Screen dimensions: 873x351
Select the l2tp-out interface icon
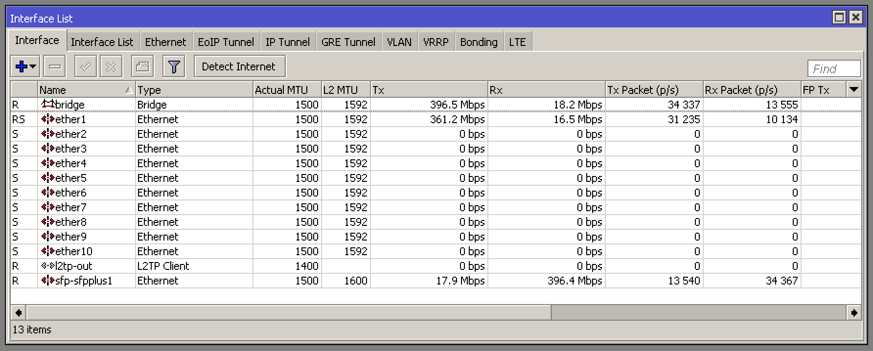pyautogui.click(x=48, y=265)
